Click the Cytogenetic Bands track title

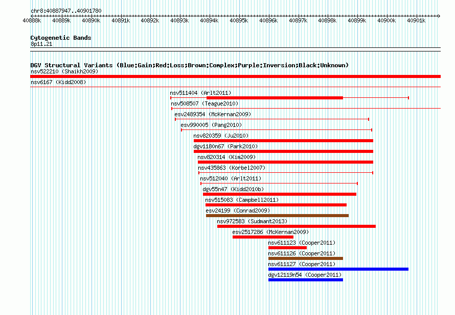(61, 38)
